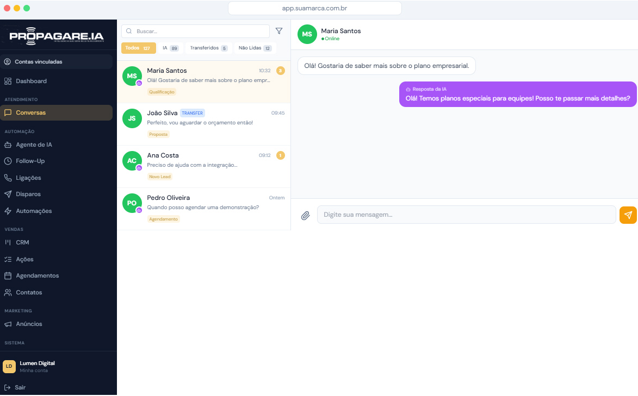Click Qualificação tag on Maria Santos
638x396 pixels.
click(x=162, y=92)
